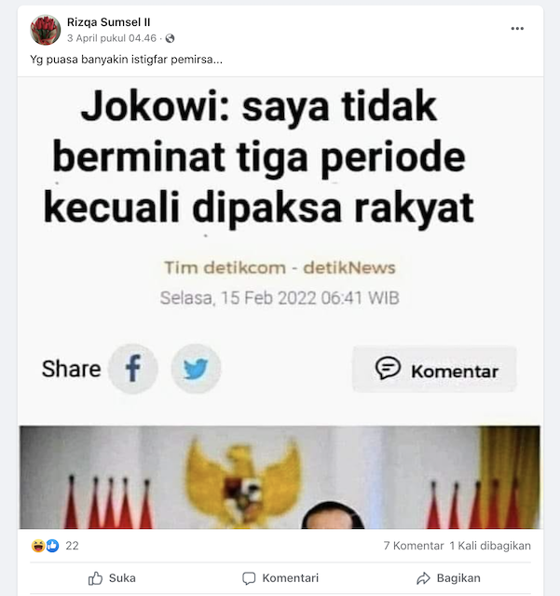Viewport: 560px width, 596px height.
Task: Click the laughing reaction emoji
Action: pos(38,546)
